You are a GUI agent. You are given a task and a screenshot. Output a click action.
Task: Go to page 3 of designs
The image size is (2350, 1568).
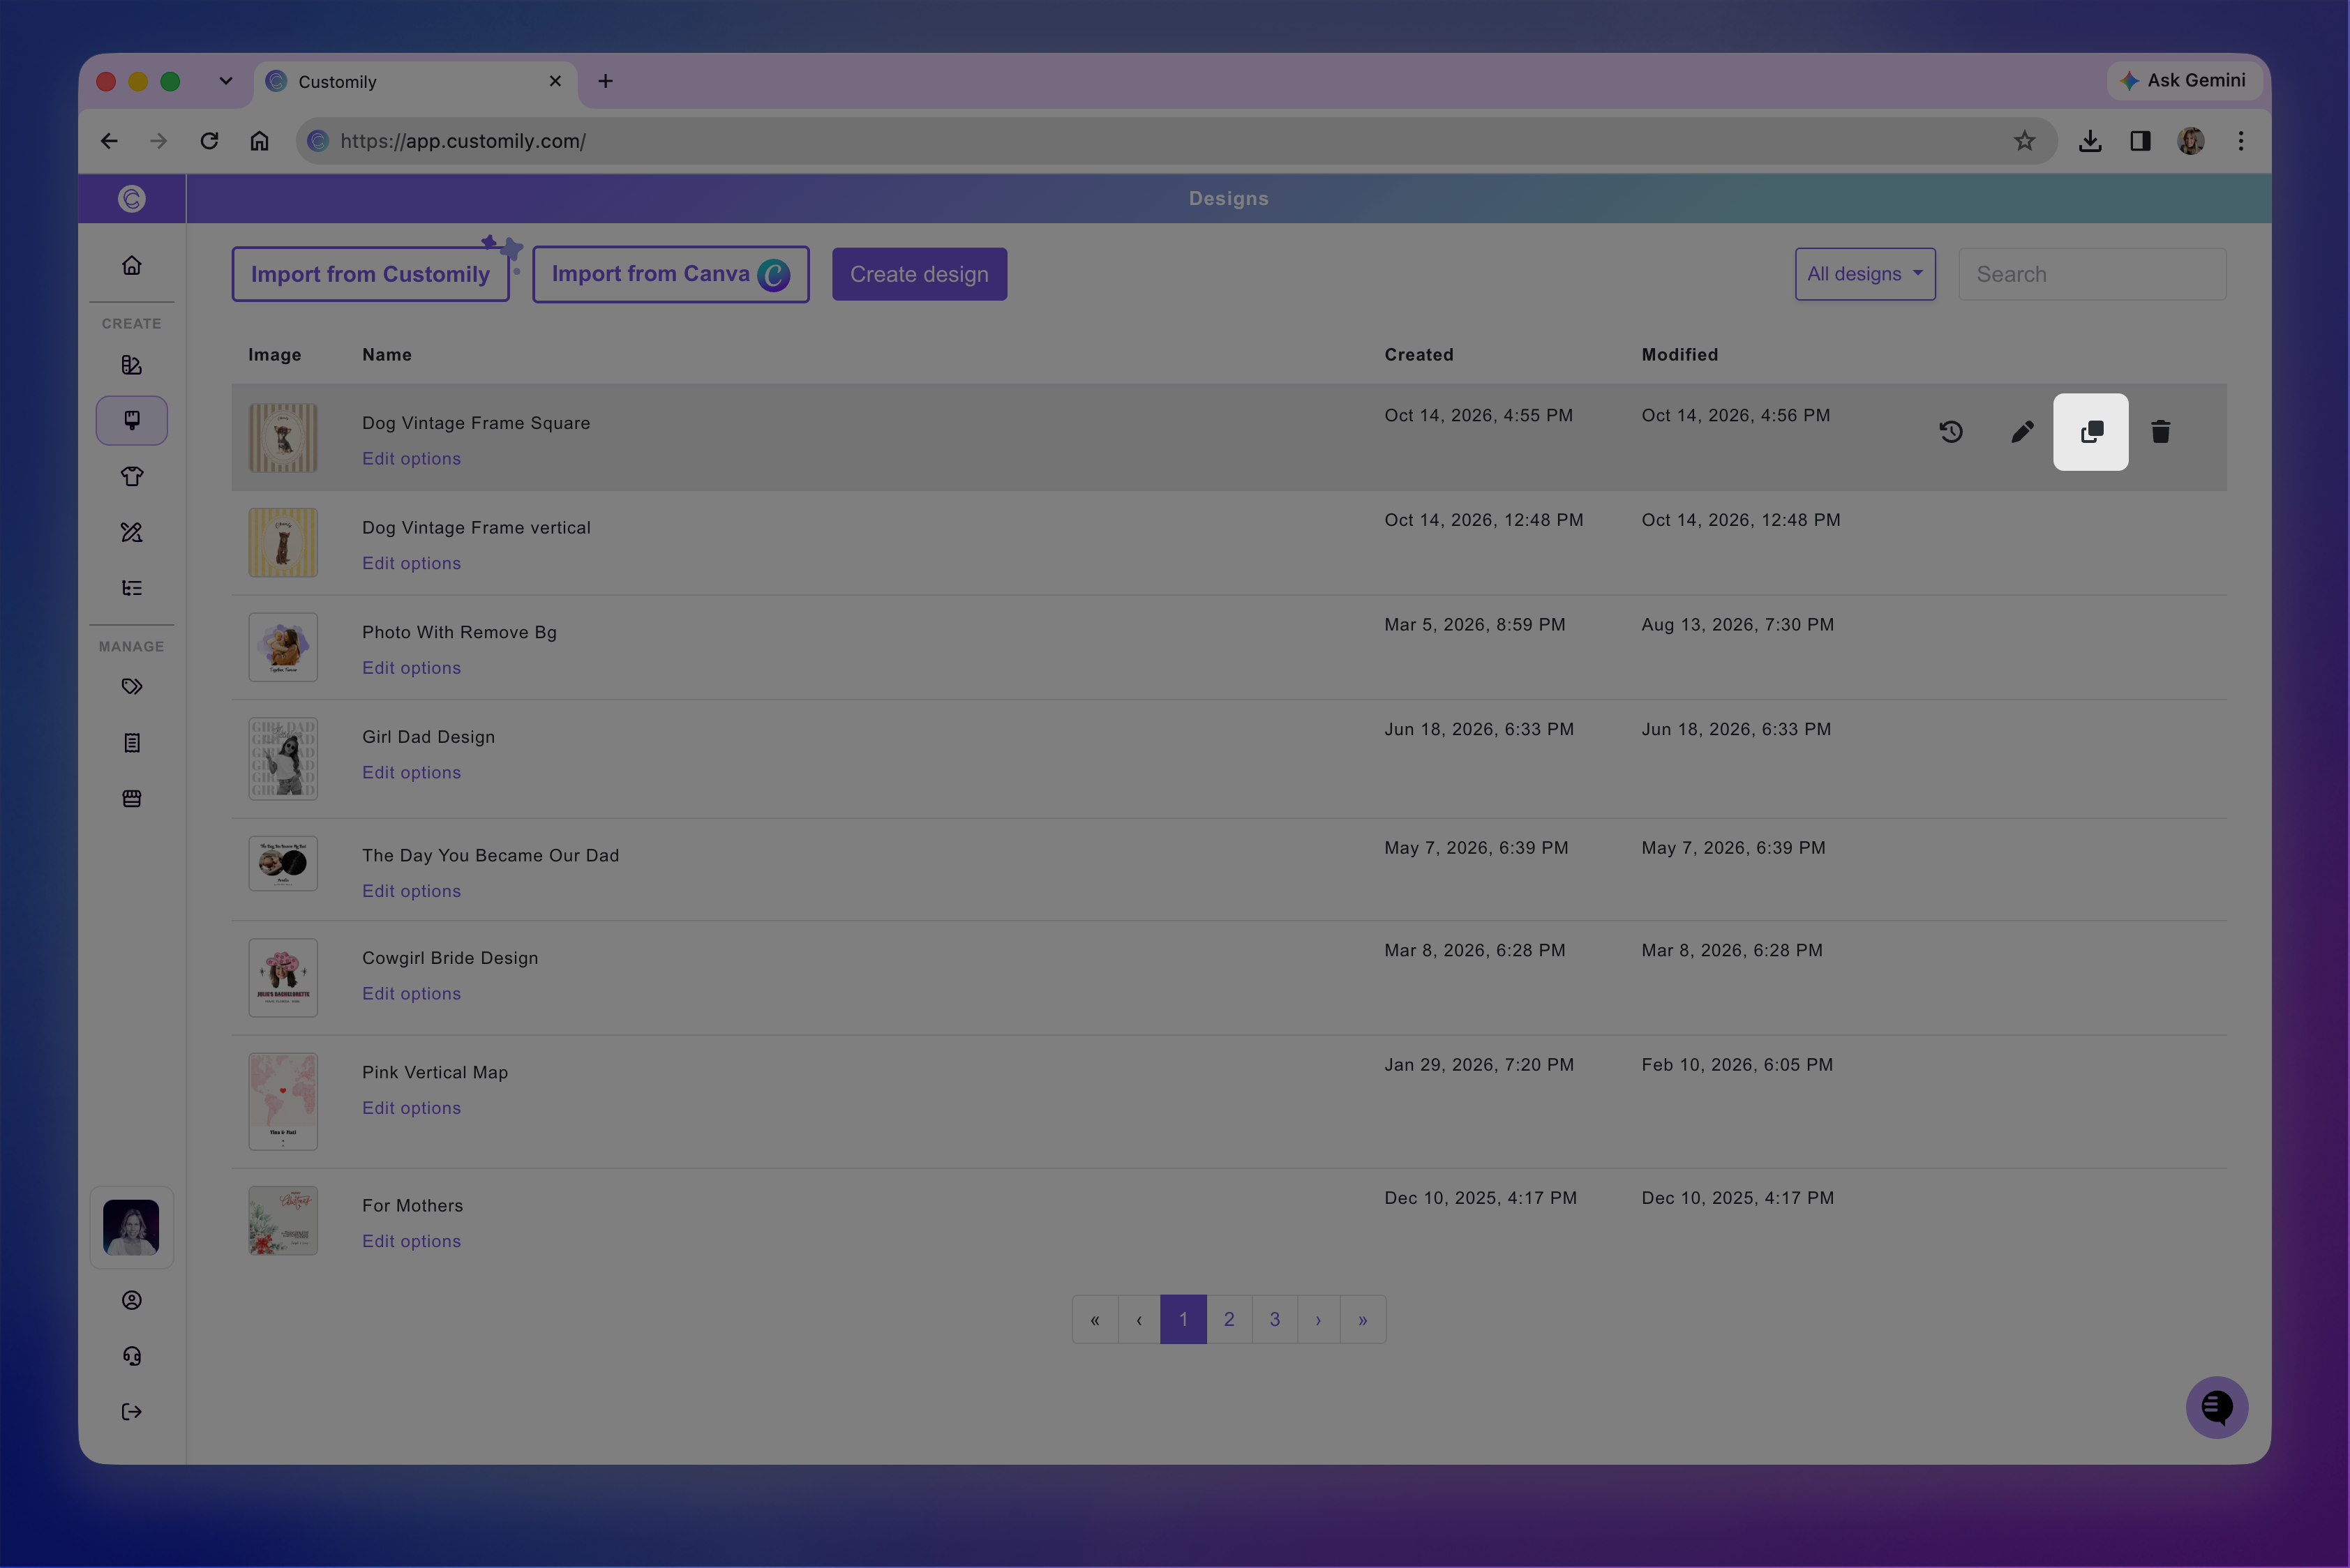click(1275, 1320)
